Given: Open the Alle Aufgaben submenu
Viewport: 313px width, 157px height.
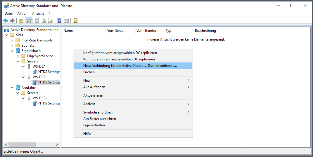Looking at the screenshot, I should [133, 87].
